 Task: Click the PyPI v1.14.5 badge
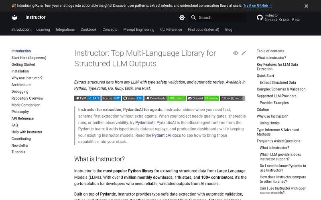pos(87,98)
